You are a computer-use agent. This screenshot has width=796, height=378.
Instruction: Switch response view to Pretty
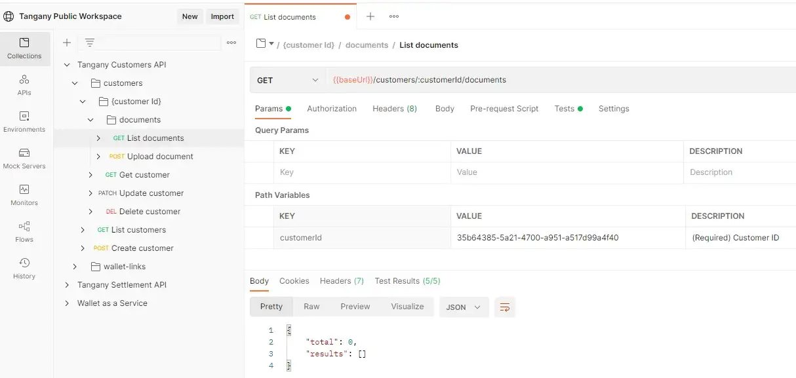271,307
